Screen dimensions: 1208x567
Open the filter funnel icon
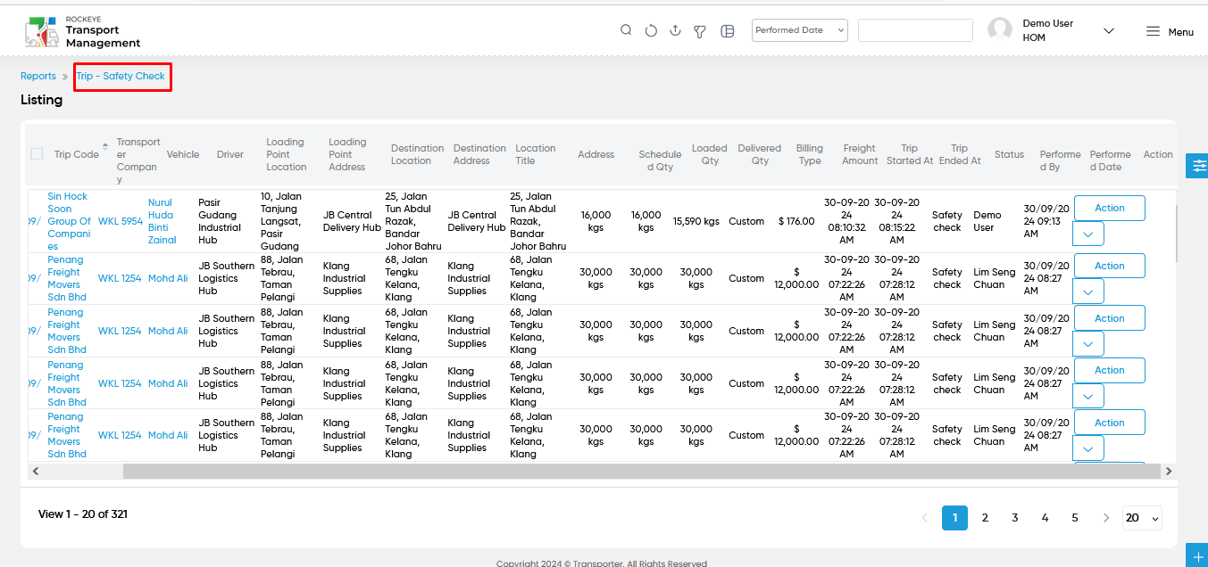click(x=701, y=31)
